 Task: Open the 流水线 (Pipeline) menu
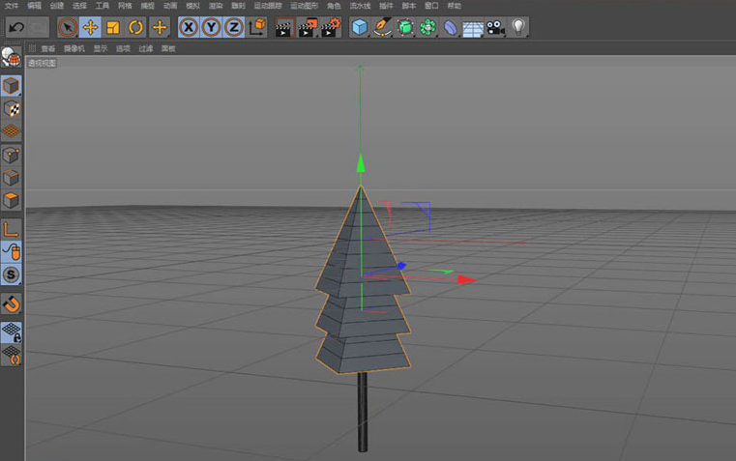click(360, 6)
